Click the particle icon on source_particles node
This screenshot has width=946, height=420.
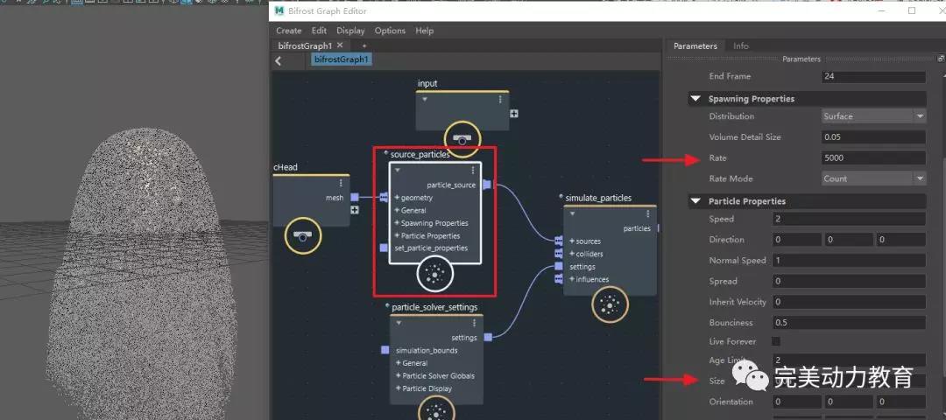(435, 276)
